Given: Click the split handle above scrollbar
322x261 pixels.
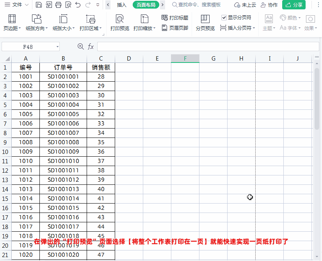Looking at the screenshot, I should pos(317,57).
